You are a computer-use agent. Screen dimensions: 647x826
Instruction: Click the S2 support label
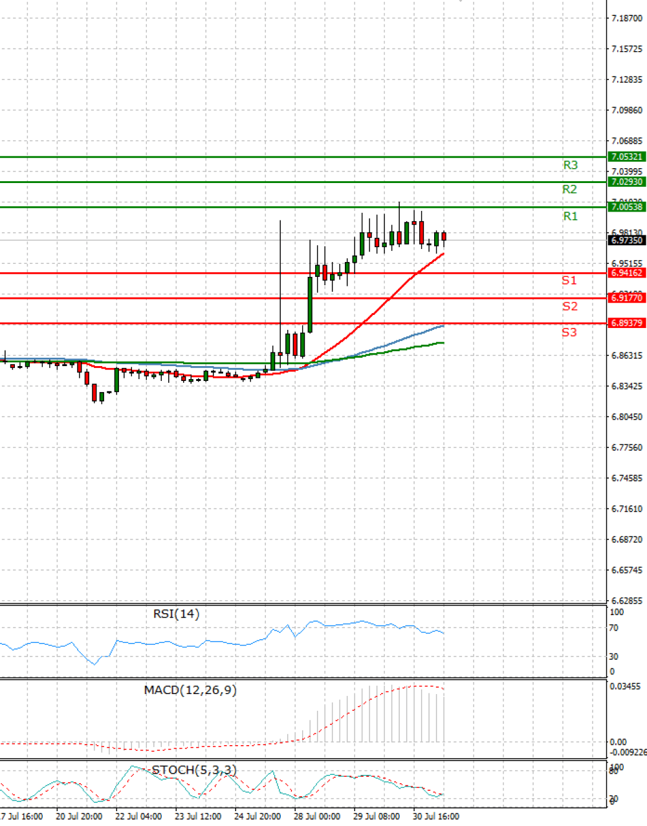(x=569, y=306)
